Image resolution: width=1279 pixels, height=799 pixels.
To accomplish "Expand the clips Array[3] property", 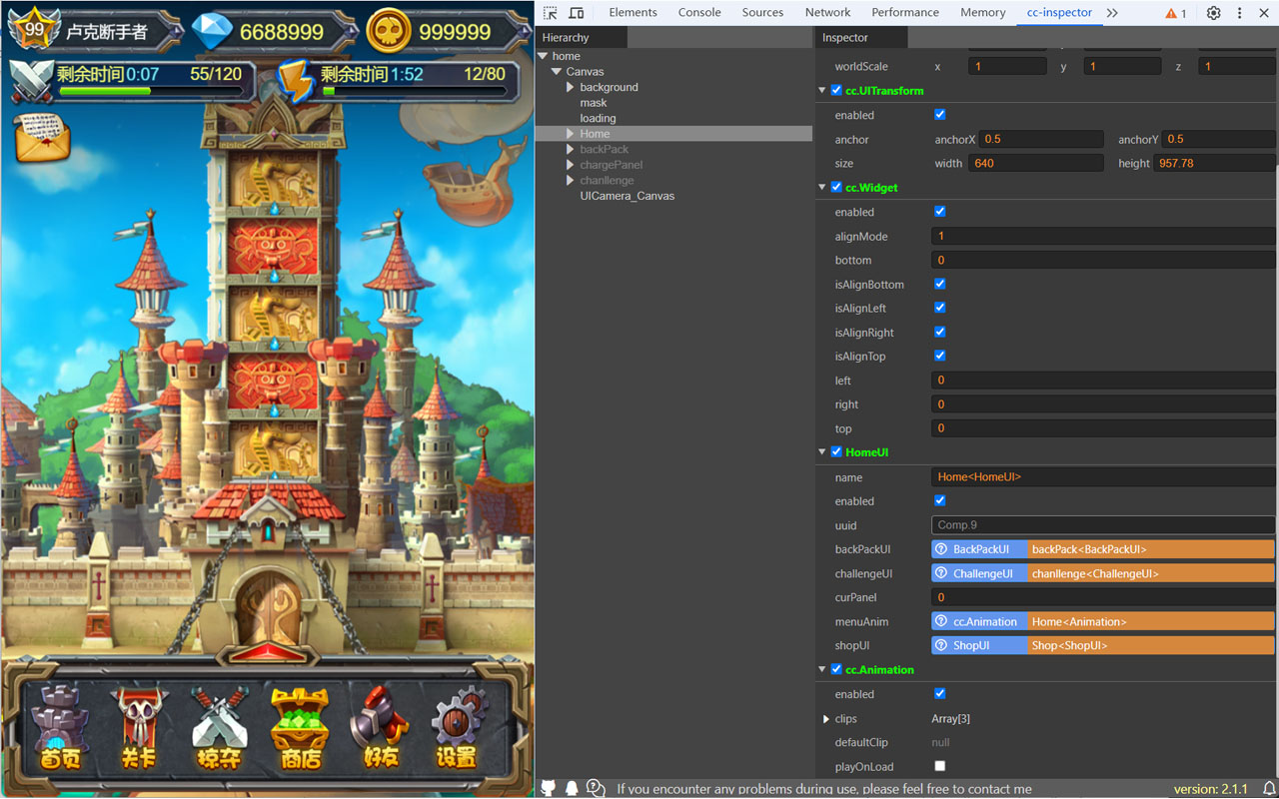I will point(825,718).
